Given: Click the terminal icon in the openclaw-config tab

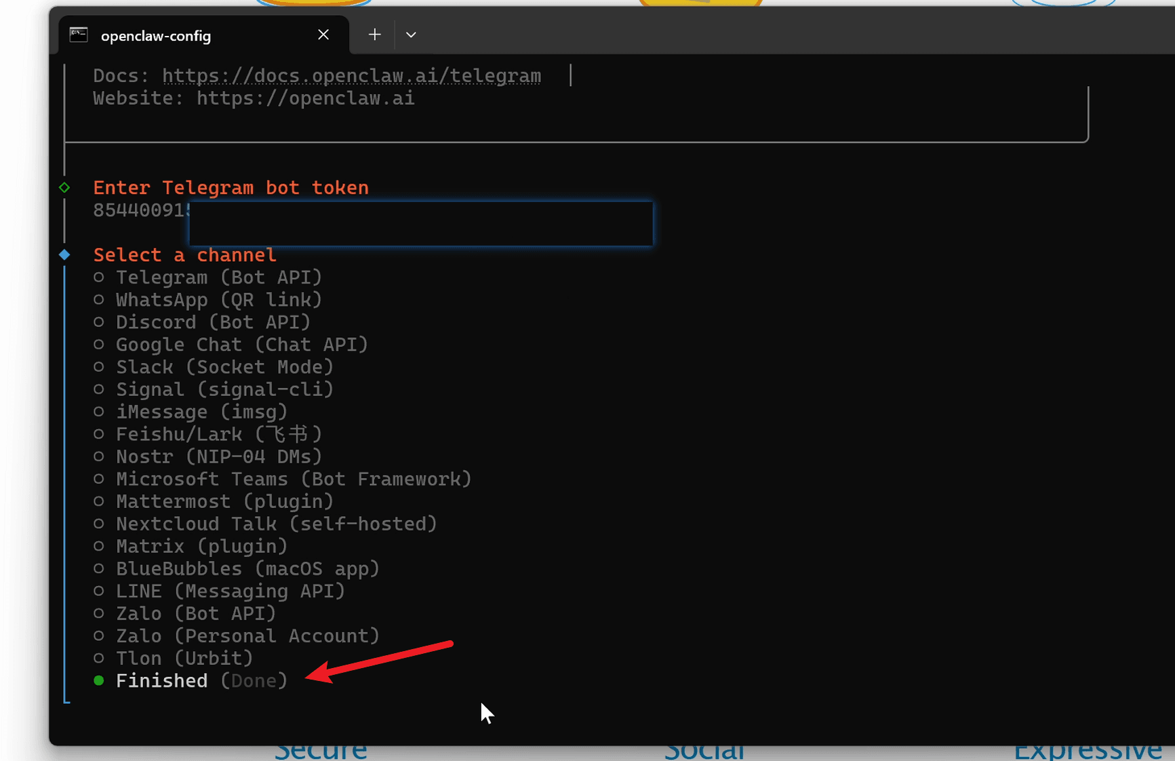Looking at the screenshot, I should (79, 35).
